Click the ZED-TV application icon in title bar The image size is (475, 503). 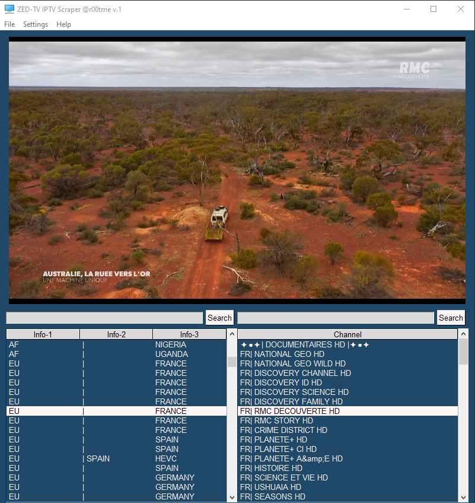tap(8, 9)
